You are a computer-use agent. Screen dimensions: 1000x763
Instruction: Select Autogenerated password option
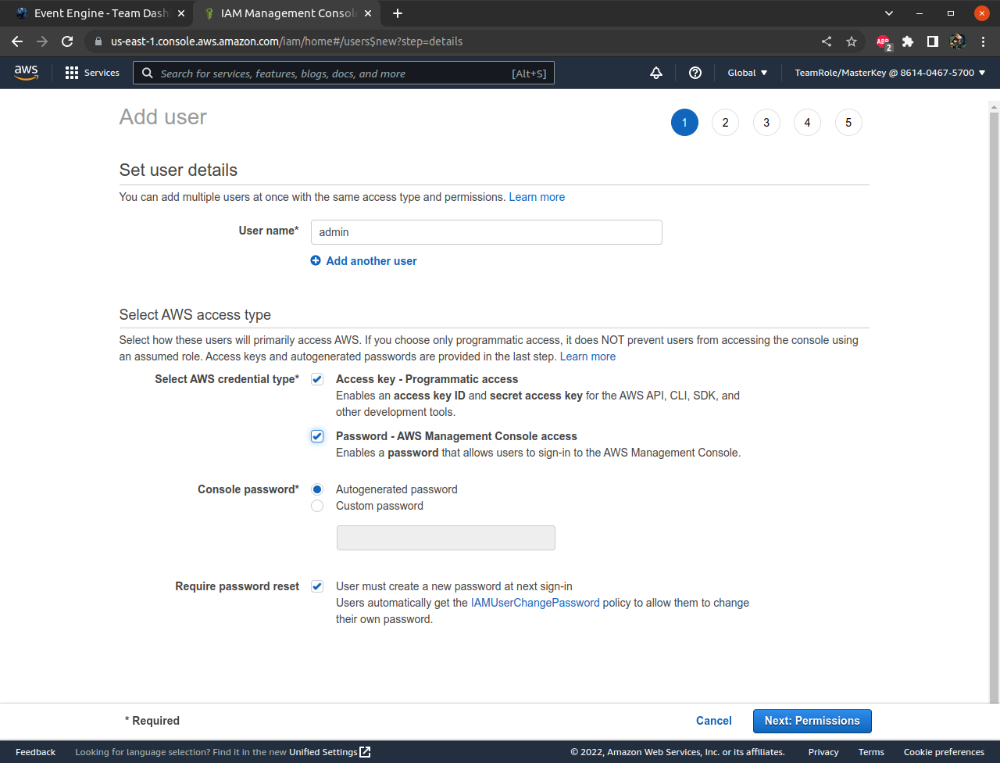coord(317,489)
